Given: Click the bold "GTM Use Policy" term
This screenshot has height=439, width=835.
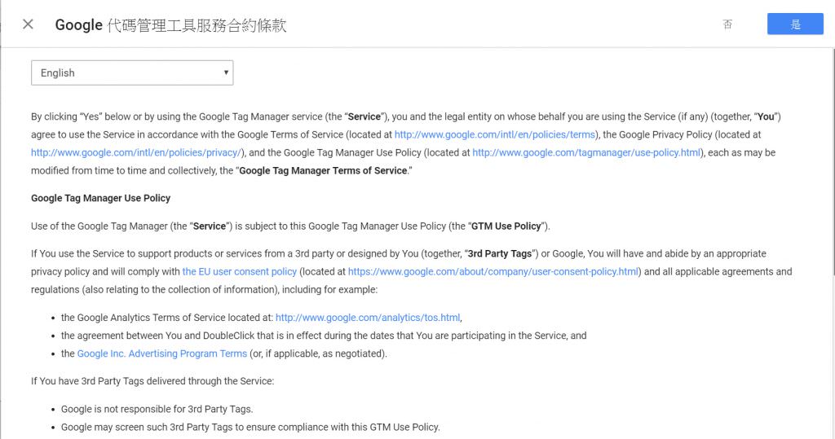Looking at the screenshot, I should 506,226.
